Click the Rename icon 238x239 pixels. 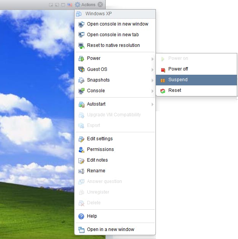pos(81,171)
